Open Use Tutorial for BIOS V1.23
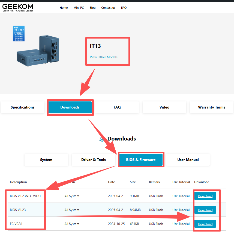 point(181,210)
